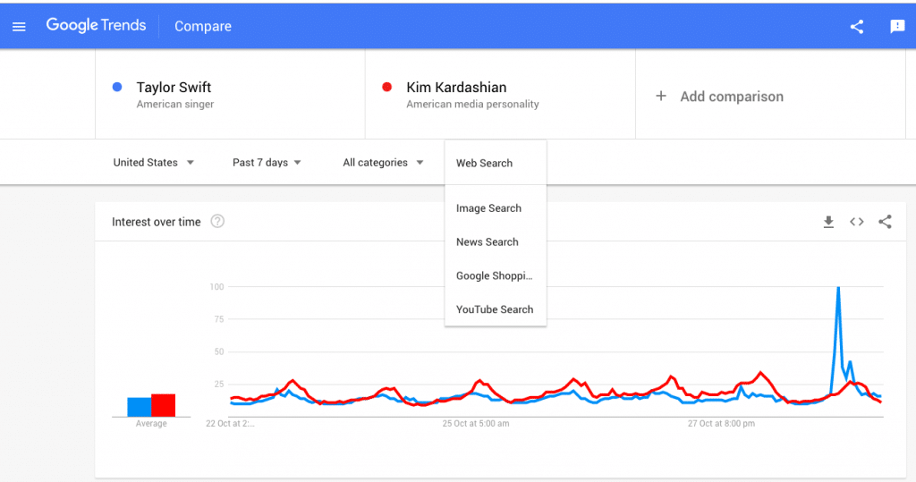
Task: Open the Past 7 days dropdown
Action: 267,163
